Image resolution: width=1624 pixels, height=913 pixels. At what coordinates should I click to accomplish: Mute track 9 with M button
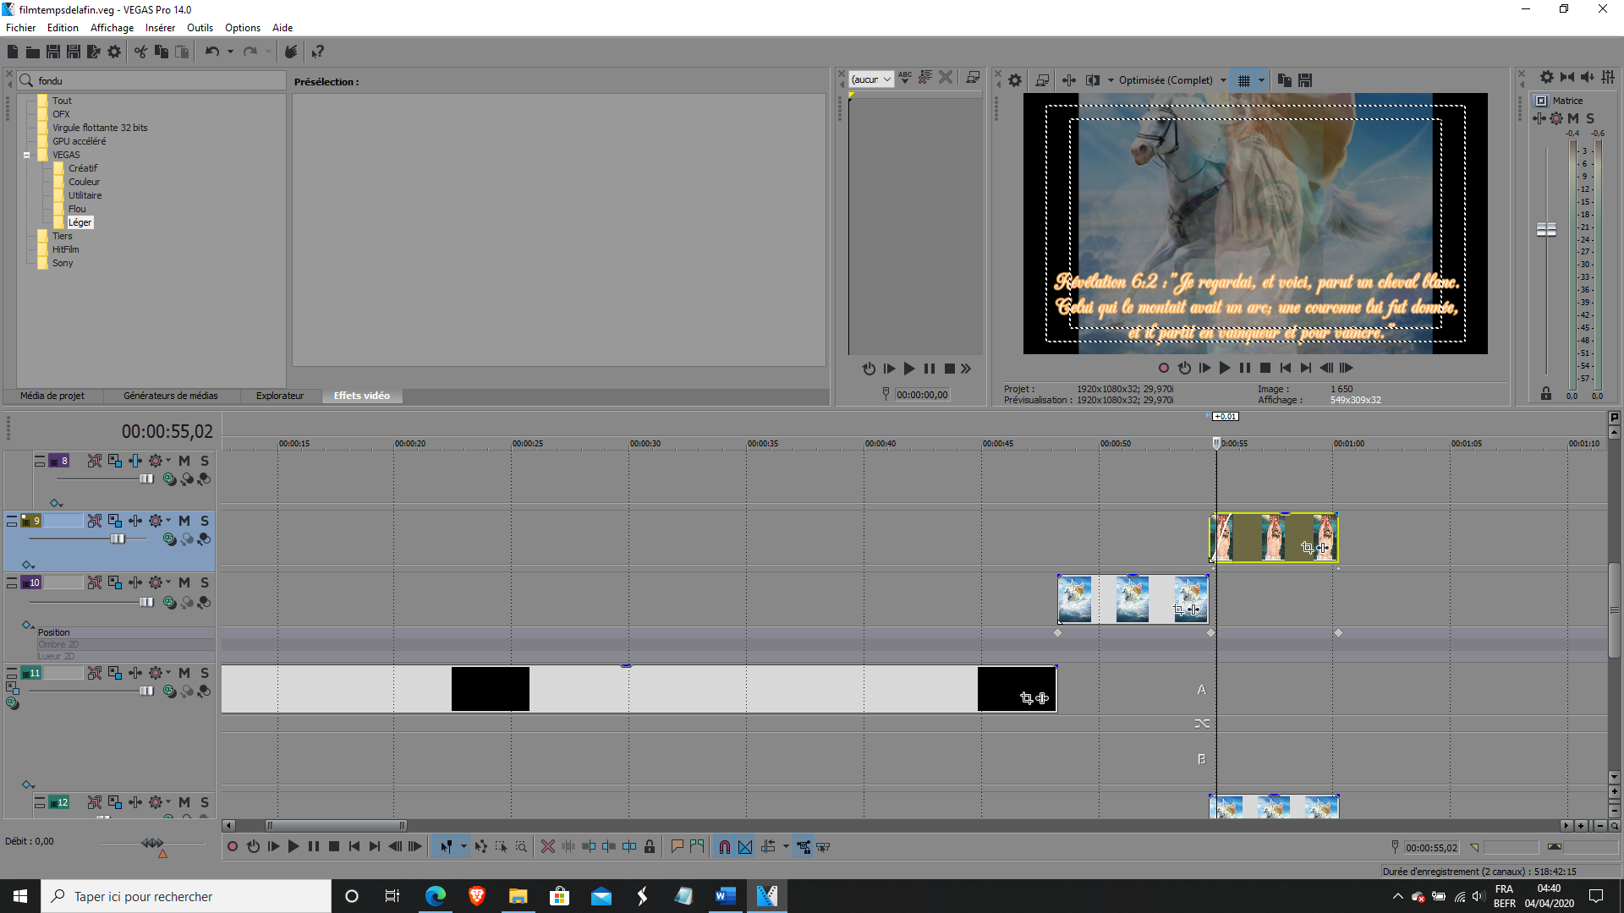(184, 522)
